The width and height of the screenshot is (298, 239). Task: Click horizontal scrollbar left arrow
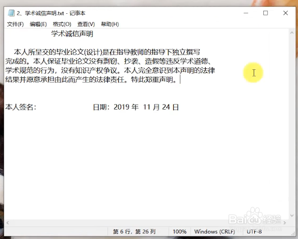[8, 223]
